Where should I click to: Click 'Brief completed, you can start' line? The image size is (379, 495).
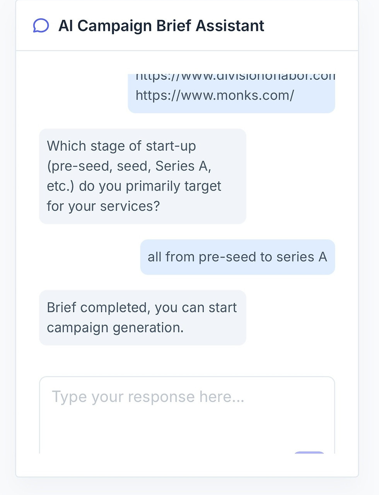pyautogui.click(x=142, y=308)
